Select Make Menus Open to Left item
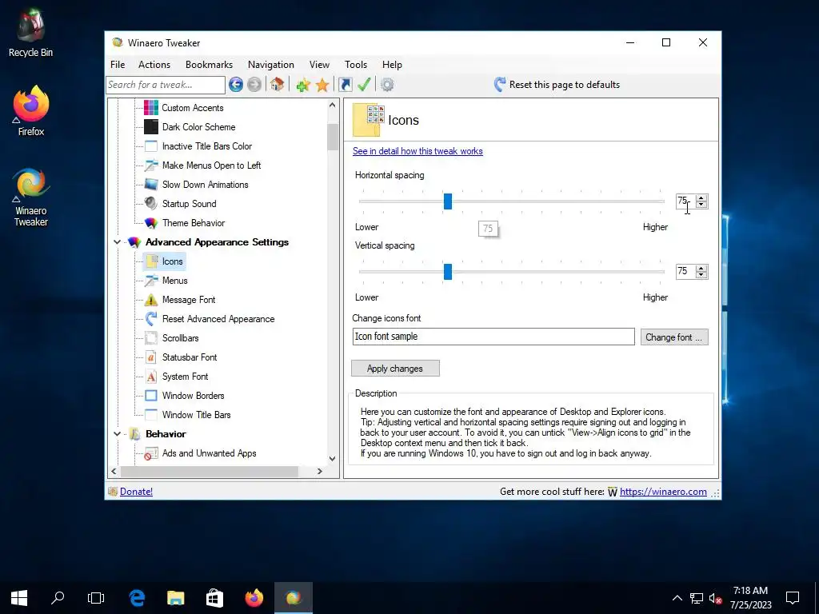Viewport: 819px width, 614px height. click(211, 165)
